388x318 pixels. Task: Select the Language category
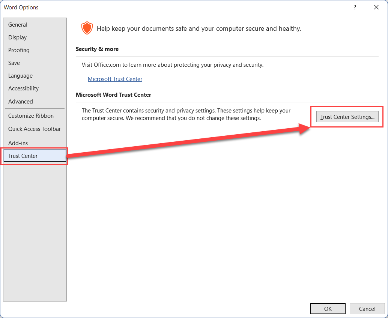pos(35,76)
